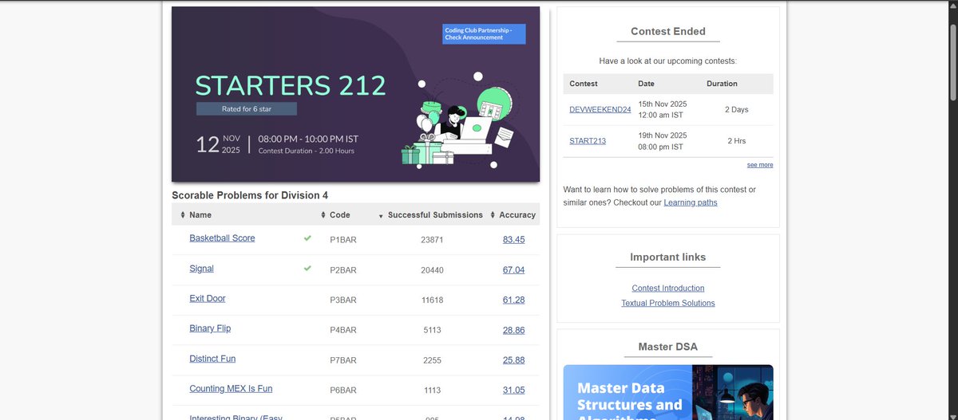Viewport: 958px width, 420px height.
Task: Select the Name column header text
Action: pyautogui.click(x=200, y=215)
